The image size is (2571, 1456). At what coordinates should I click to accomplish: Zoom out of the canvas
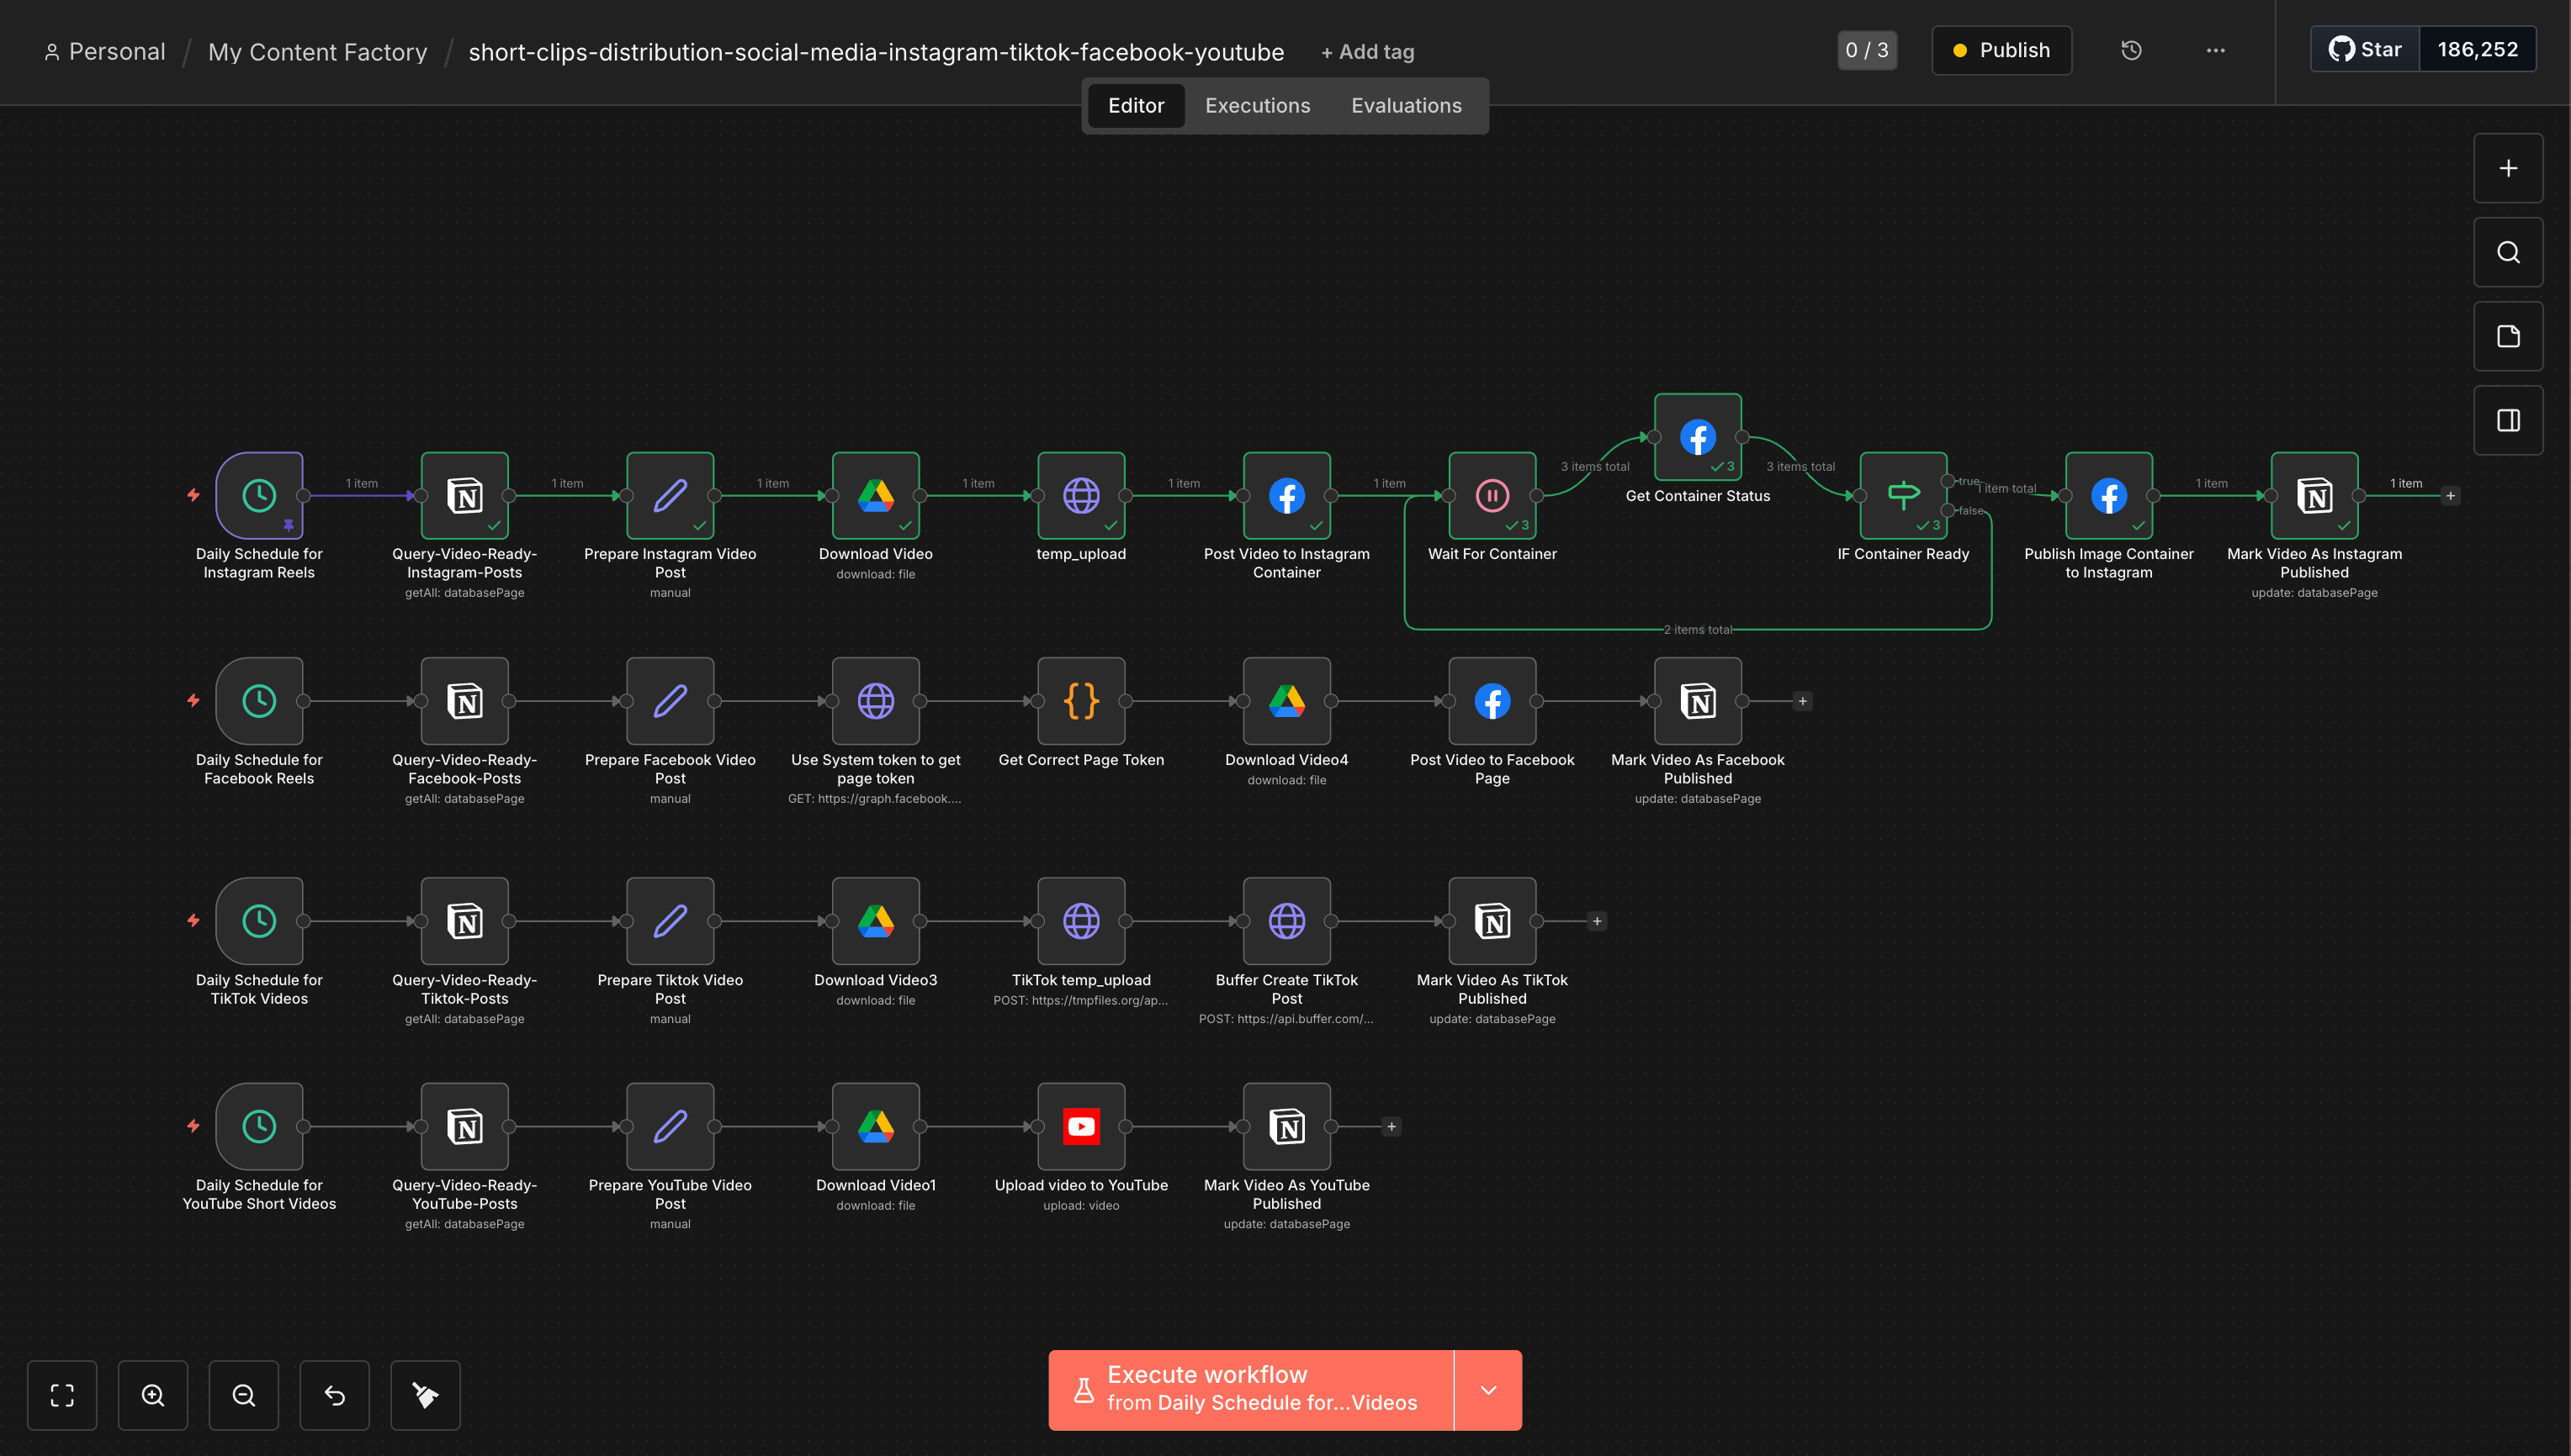pyautogui.click(x=244, y=1395)
